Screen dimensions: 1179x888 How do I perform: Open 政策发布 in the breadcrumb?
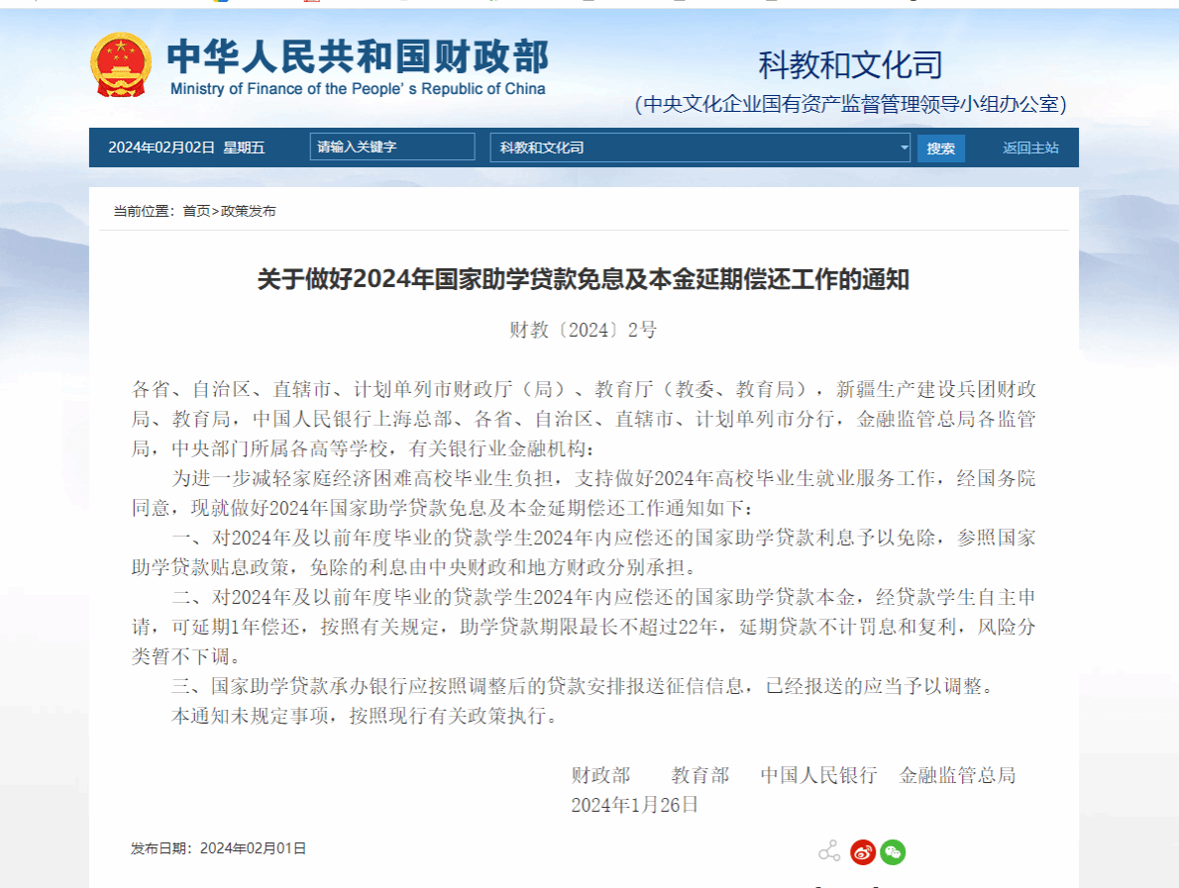[x=248, y=211]
